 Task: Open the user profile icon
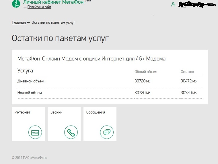tap(173, 4)
